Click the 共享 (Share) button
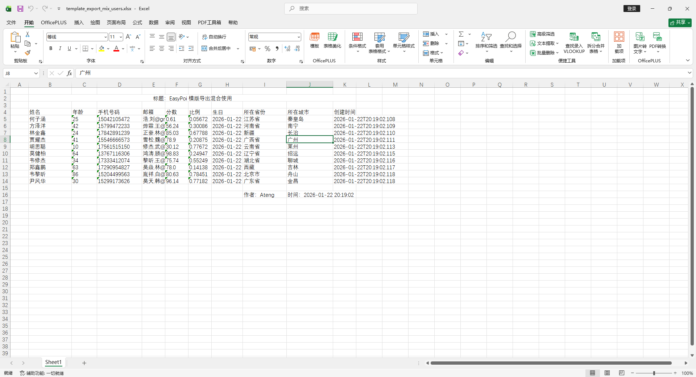Viewport: 696px width, 377px height. [680, 22]
